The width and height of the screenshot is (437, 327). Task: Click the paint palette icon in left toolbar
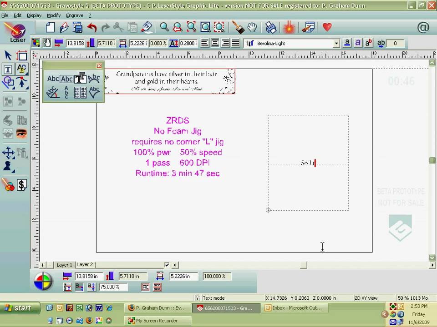tap(8, 185)
